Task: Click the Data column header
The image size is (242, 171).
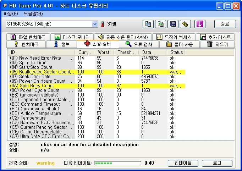Action: pos(153,52)
